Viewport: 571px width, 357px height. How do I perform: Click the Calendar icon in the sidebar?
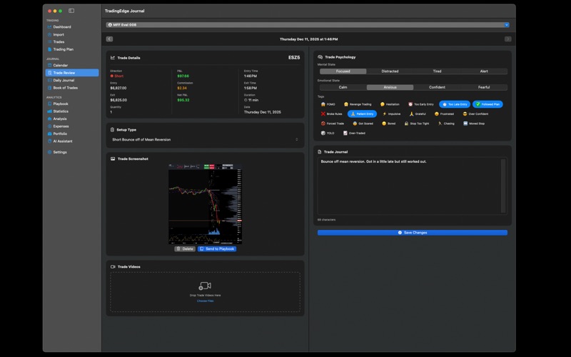click(49, 65)
